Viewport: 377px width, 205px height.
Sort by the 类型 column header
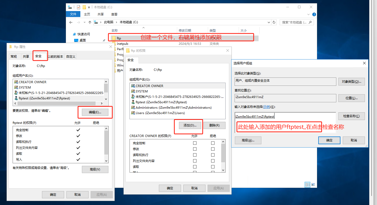click(213, 30)
